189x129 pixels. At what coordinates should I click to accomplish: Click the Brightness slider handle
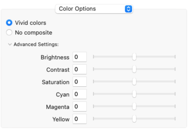134,57
